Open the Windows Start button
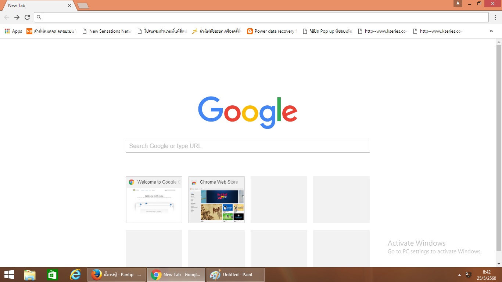The height and width of the screenshot is (282, 502). (9, 275)
